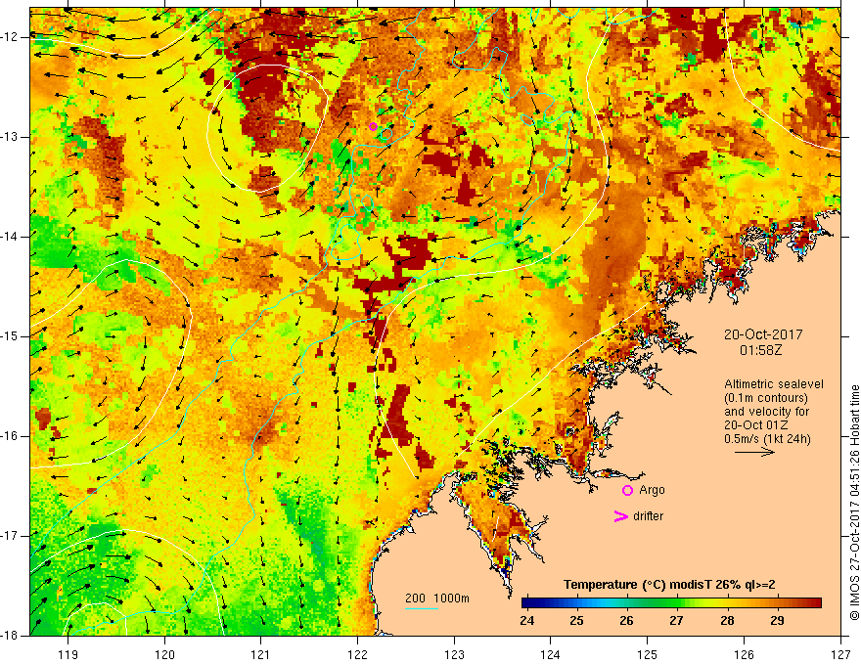This screenshot has height=665, width=861.
Task: Click longitude axis label '119'
Action: point(68,654)
